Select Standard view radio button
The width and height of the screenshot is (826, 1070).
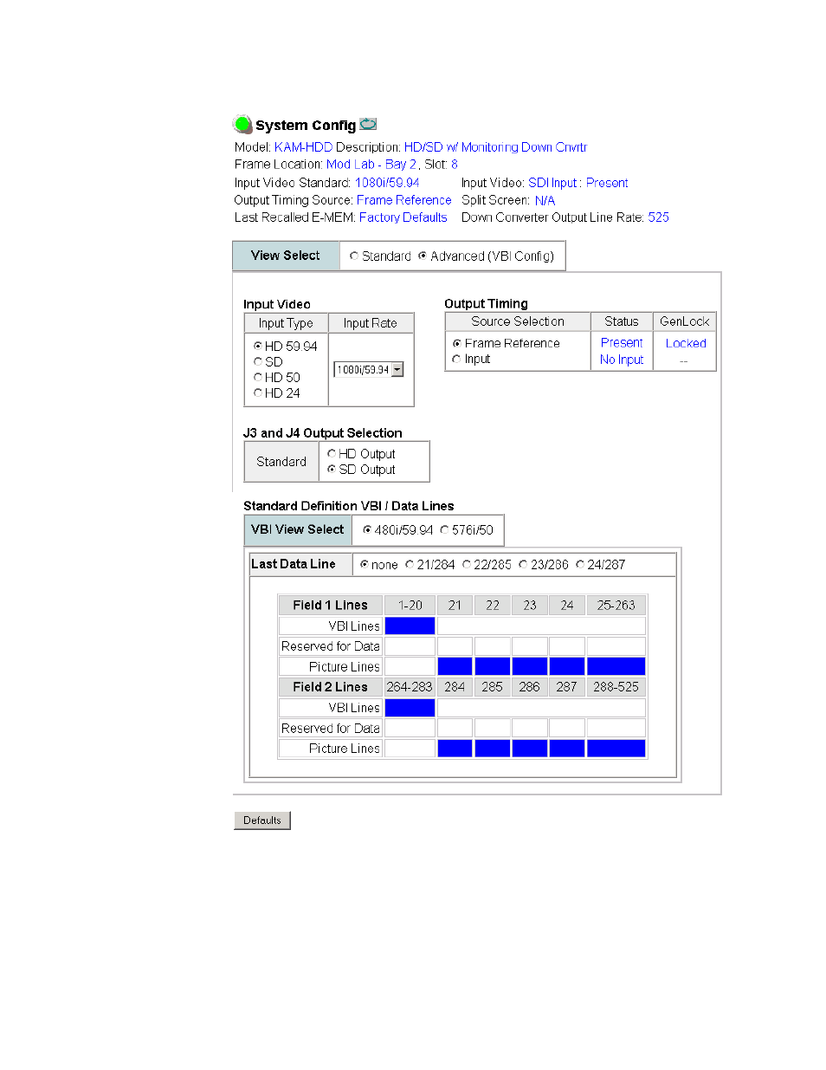354,256
